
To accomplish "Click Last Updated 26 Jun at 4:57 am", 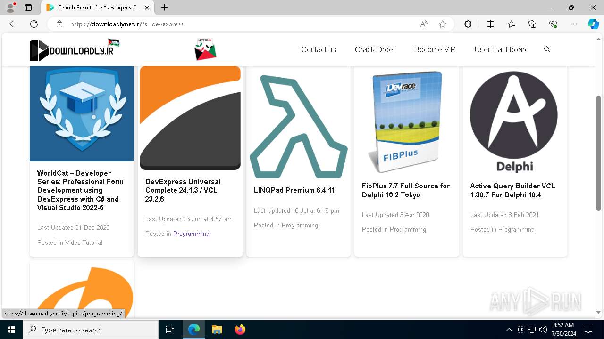I will click(189, 219).
